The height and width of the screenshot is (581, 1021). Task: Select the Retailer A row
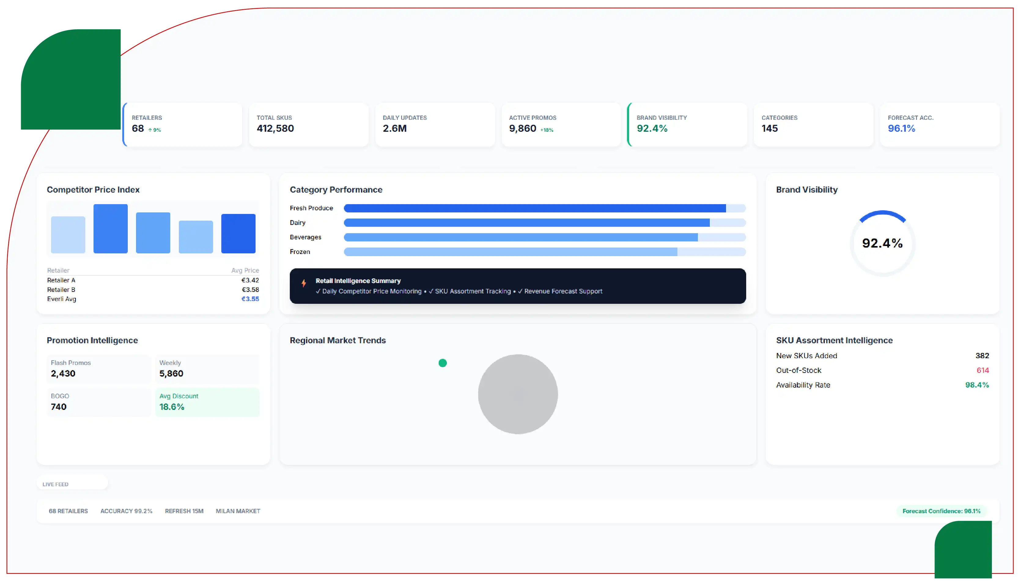[x=153, y=280]
